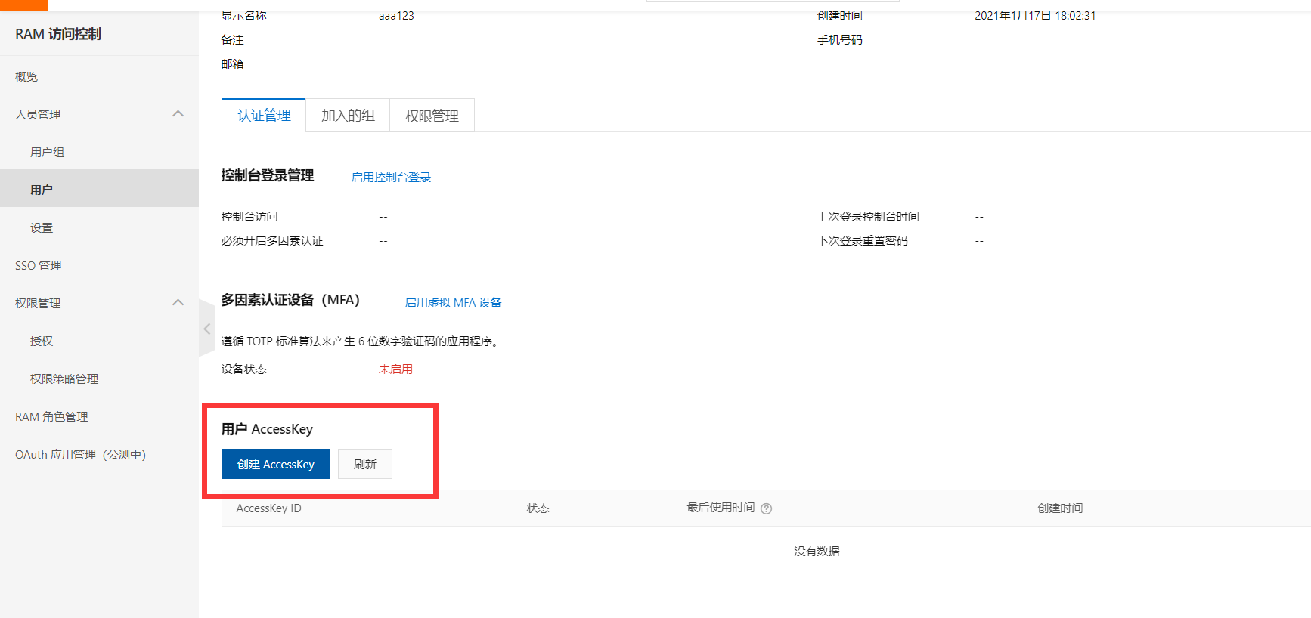This screenshot has width=1311, height=618.
Task: Click the TOTP algorithm description text
Action: [361, 341]
